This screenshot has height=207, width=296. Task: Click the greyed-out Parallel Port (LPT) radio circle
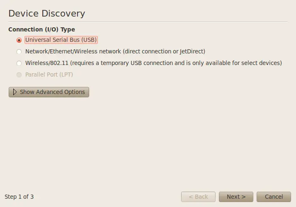point(19,75)
